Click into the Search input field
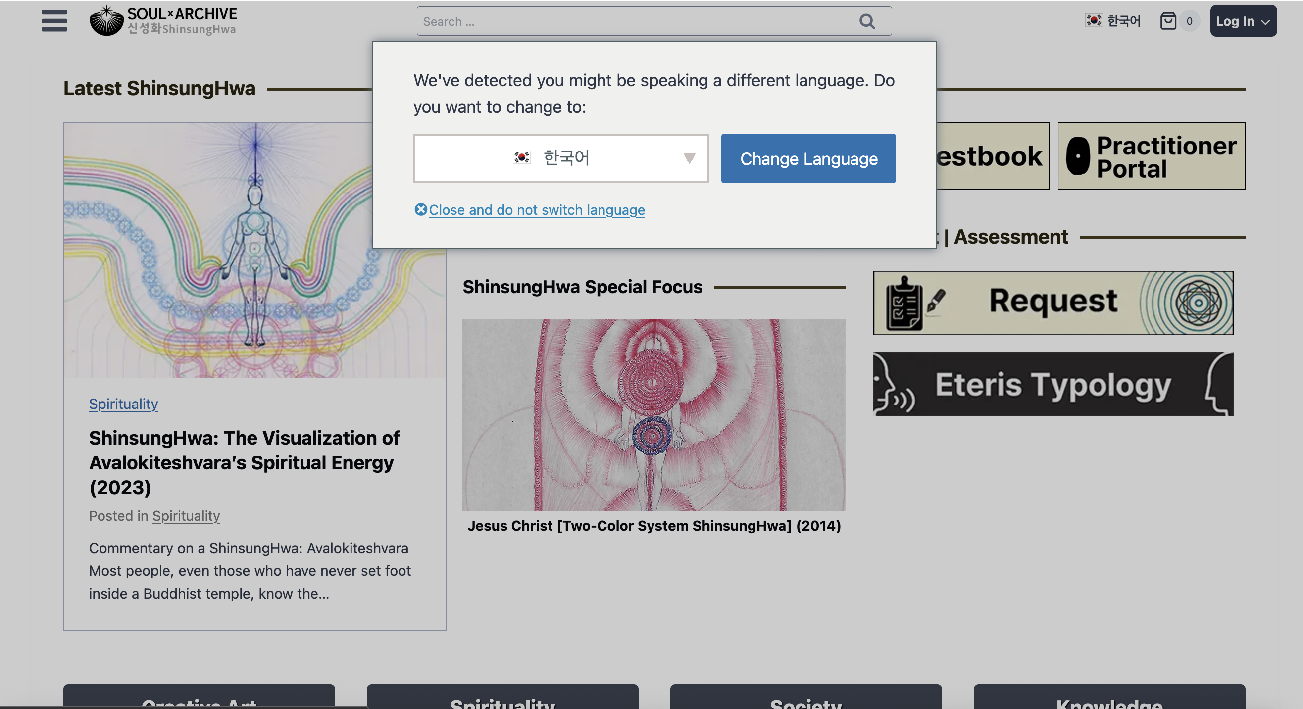 pos(632,21)
